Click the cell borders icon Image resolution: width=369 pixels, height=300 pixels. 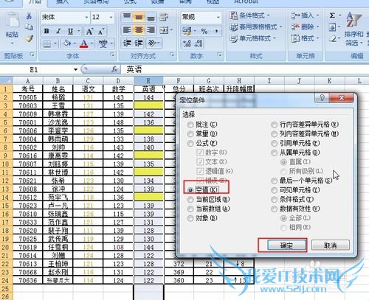click(x=46, y=43)
